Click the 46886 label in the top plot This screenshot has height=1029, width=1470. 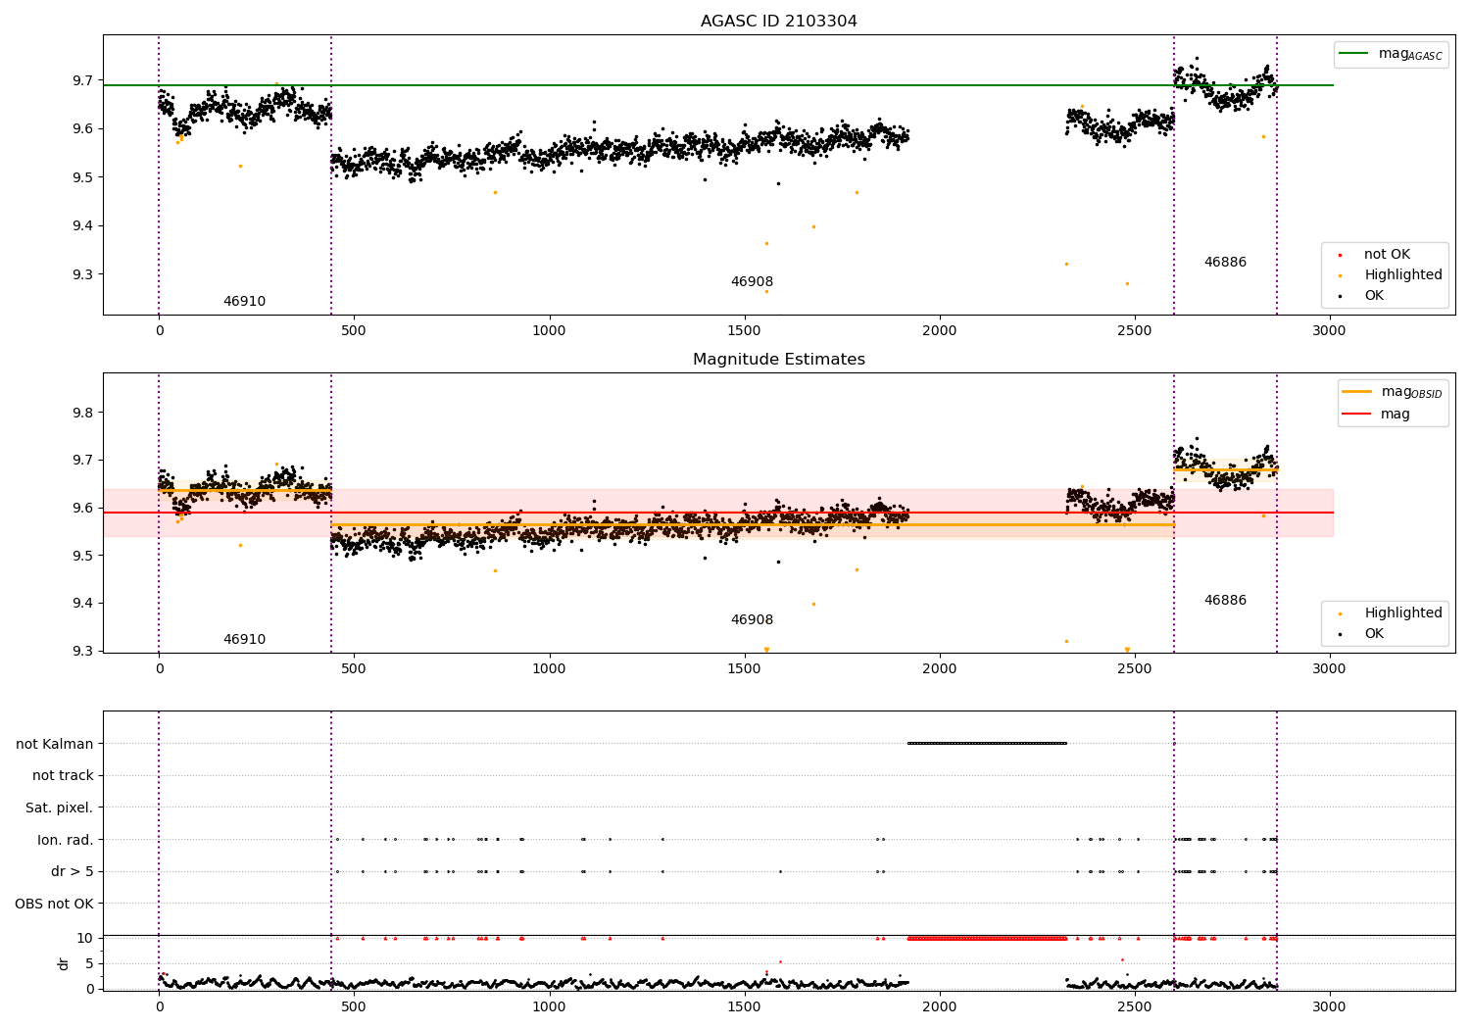tap(1225, 263)
